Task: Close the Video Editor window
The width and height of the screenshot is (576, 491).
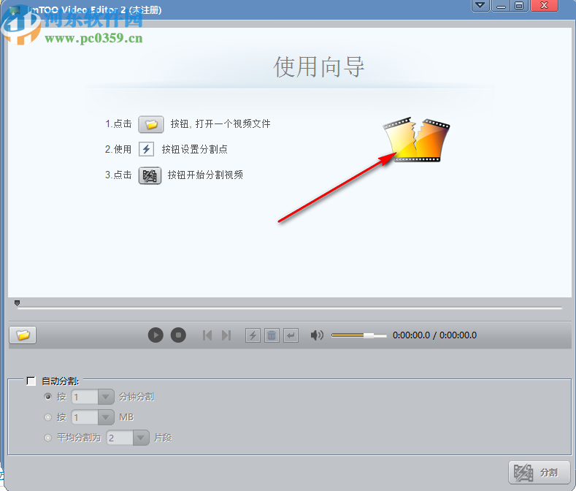Action: pos(544,5)
